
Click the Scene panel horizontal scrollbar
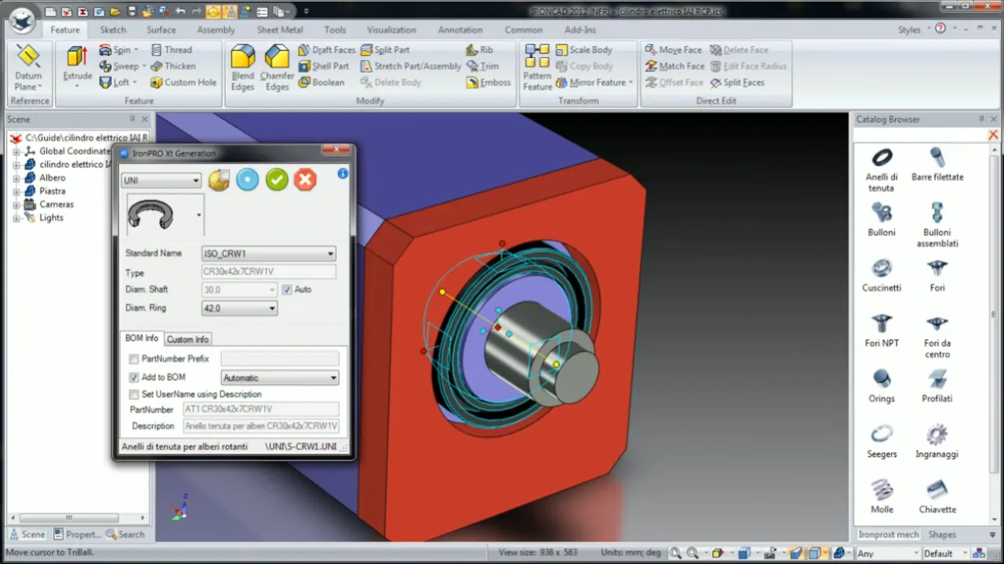click(69, 518)
